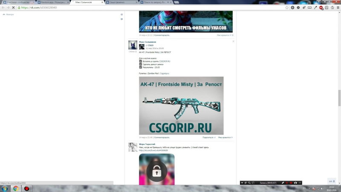Open Макс Сальников profile name on repost
The width and height of the screenshot is (341, 192).
click(x=147, y=42)
